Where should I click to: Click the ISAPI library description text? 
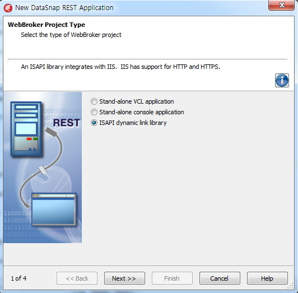click(x=120, y=67)
